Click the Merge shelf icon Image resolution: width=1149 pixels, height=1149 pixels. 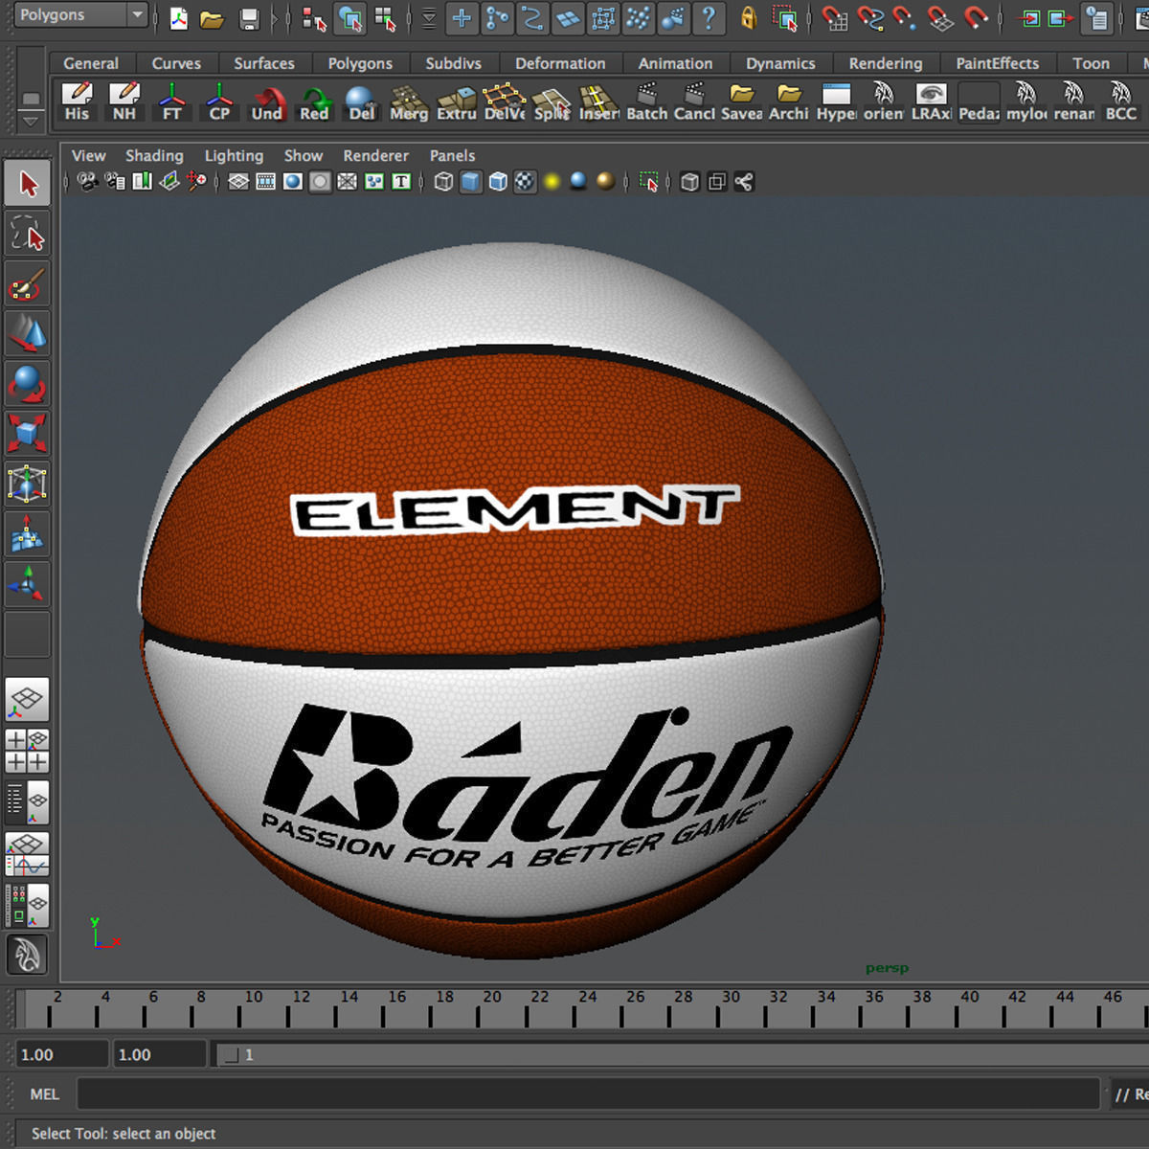pos(409,103)
